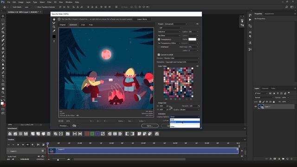Viewport: 297px width, 167px height.
Task: Open the Timeline settings gear
Action: [x=32, y=145]
